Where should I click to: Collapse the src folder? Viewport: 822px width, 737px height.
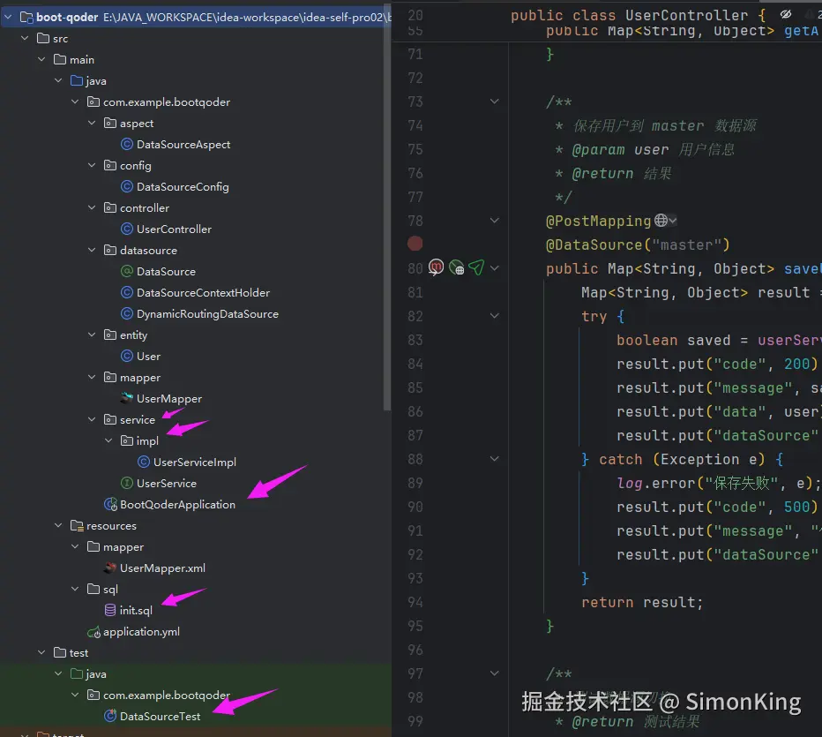point(25,38)
